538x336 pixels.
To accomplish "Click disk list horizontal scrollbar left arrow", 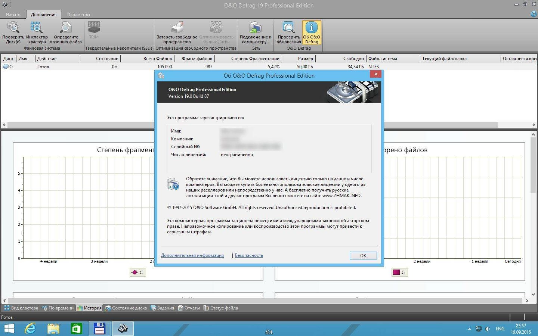I will click(4, 125).
